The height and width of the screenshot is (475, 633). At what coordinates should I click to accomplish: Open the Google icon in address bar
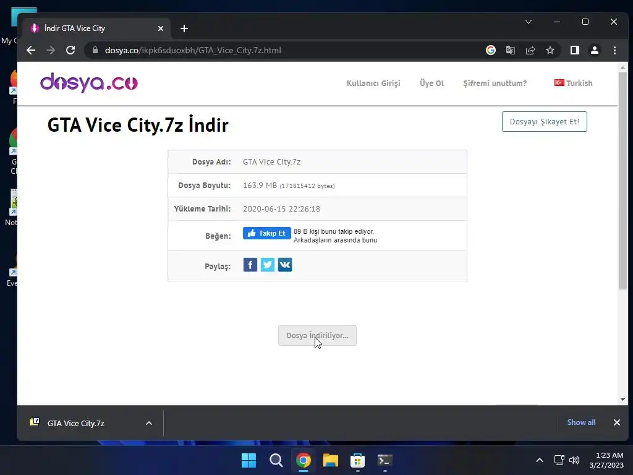(490, 50)
